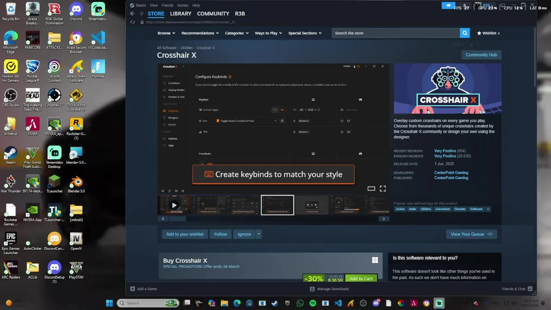Open Windows Start menu
Image resolution: width=551 pixels, height=310 pixels.
(x=109, y=303)
